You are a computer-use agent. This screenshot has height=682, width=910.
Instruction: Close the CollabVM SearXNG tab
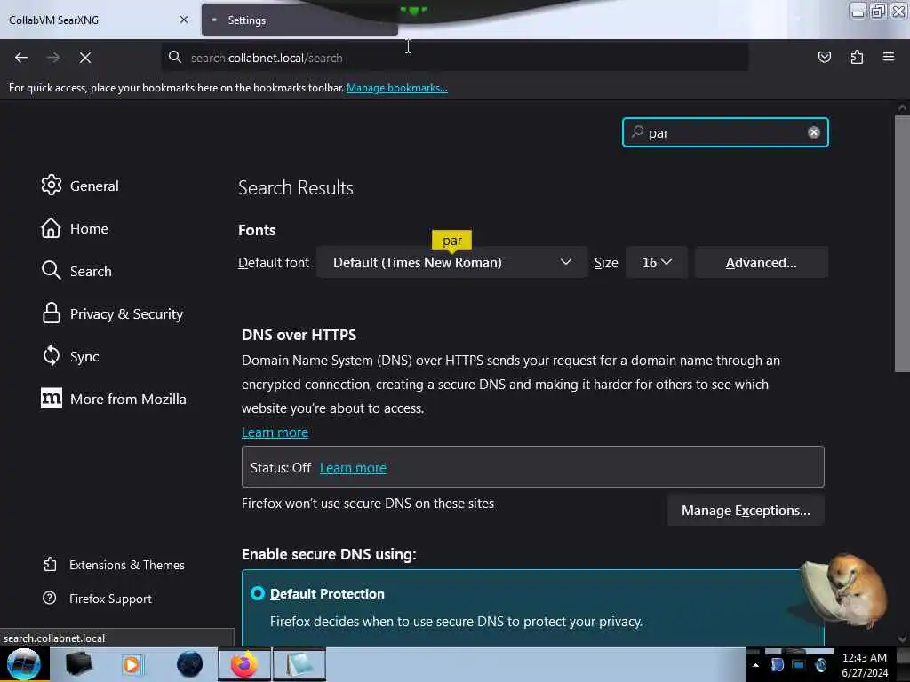tap(184, 20)
